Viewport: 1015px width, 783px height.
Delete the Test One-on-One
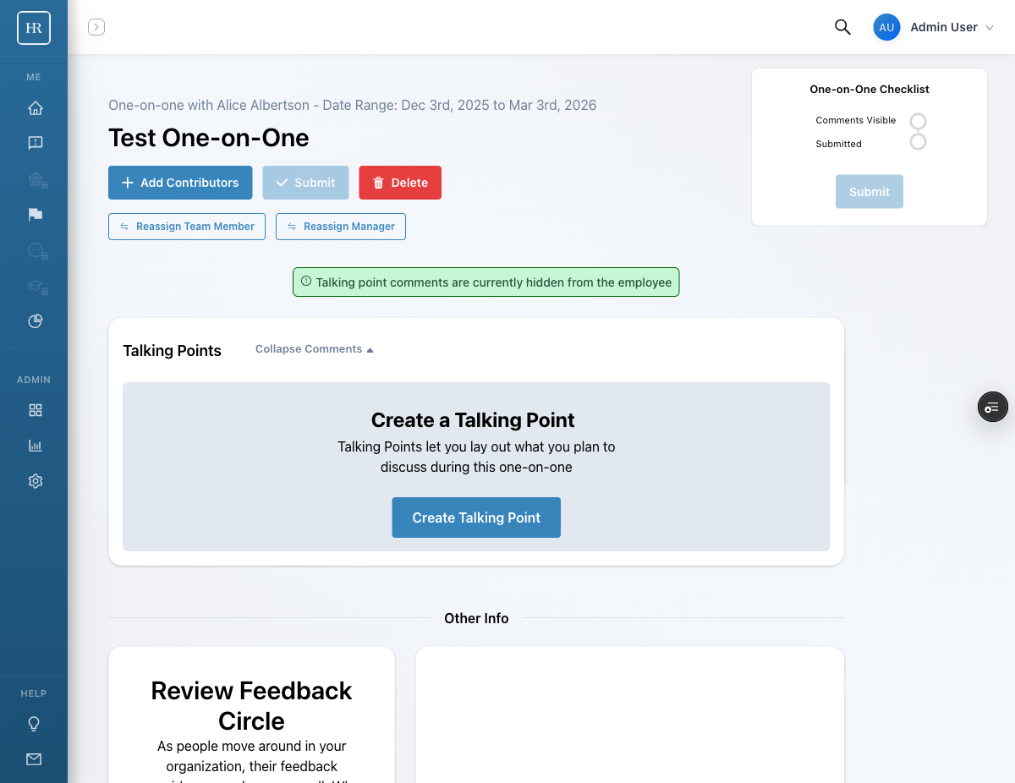pos(399,182)
